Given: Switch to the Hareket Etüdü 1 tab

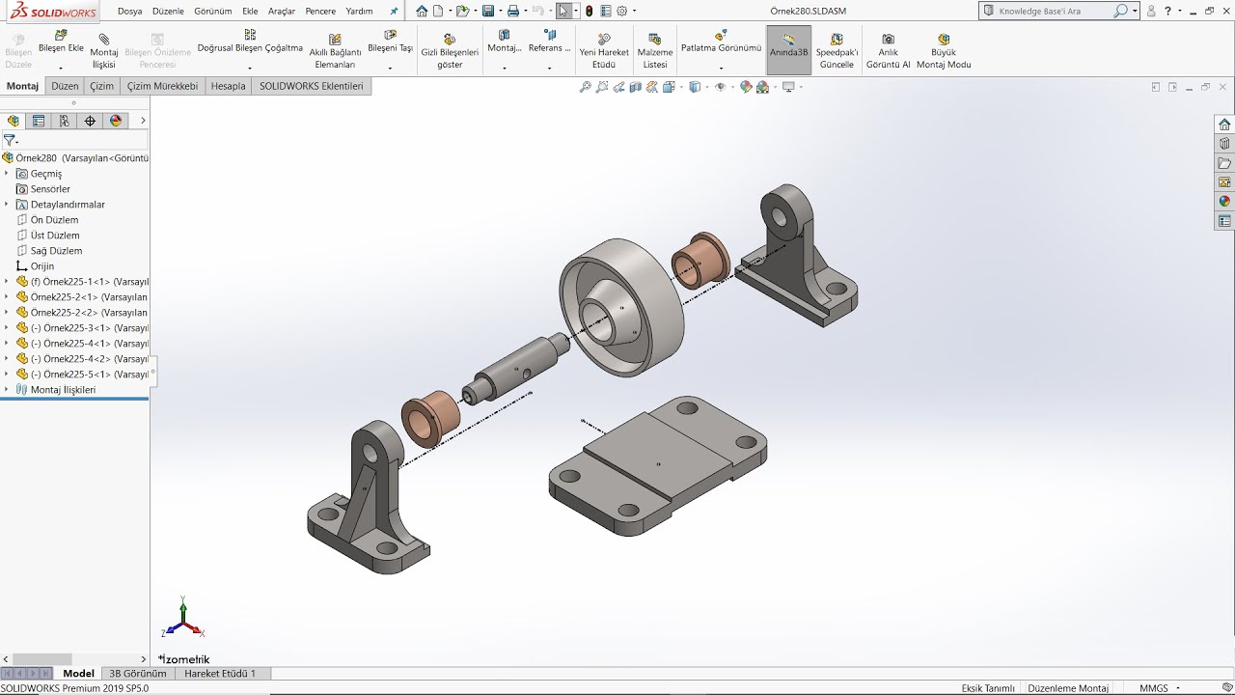Looking at the screenshot, I should 220,674.
